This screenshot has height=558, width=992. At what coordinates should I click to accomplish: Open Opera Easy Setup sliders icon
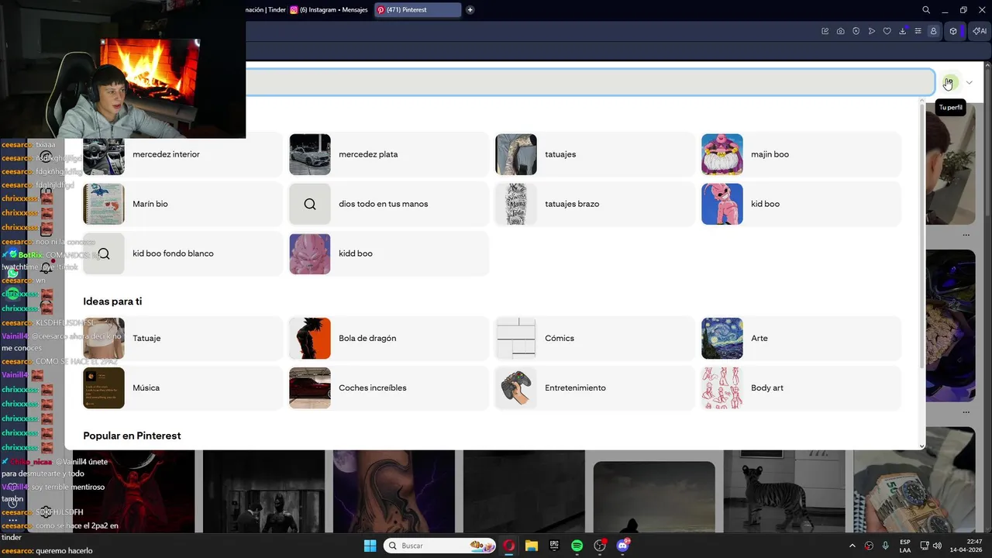[x=918, y=31]
